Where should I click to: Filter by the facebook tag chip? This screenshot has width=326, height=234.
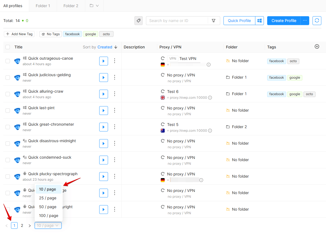coord(72,34)
